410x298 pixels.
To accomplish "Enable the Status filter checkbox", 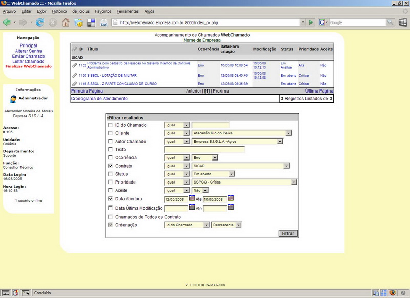I will 110,174.
